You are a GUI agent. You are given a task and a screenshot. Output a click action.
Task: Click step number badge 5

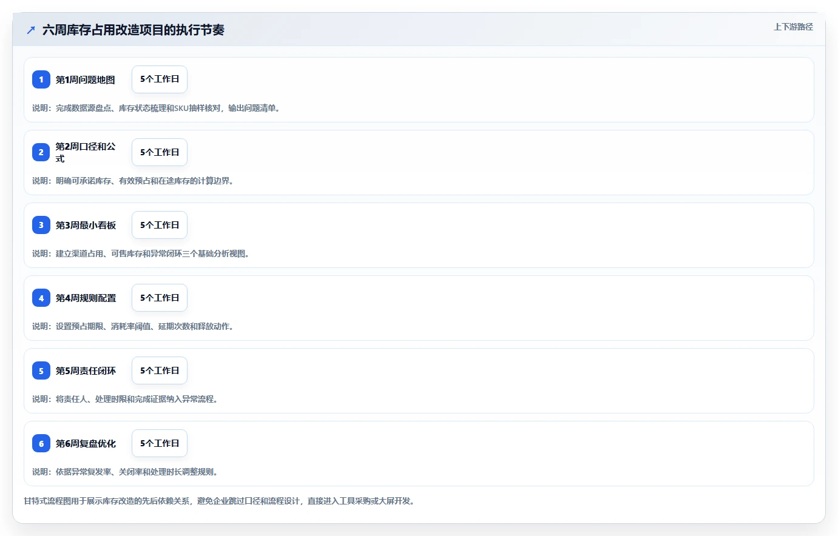[x=41, y=370]
